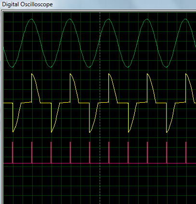Click the first magenta trigger pulse
The width and height of the screenshot is (196, 204).
[13, 152]
